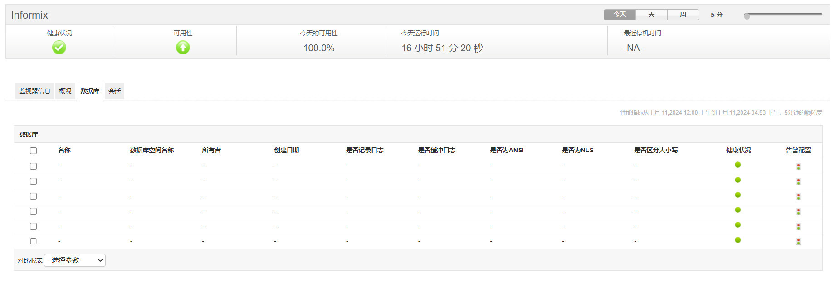Click the 100.0% availability value

tap(319, 48)
